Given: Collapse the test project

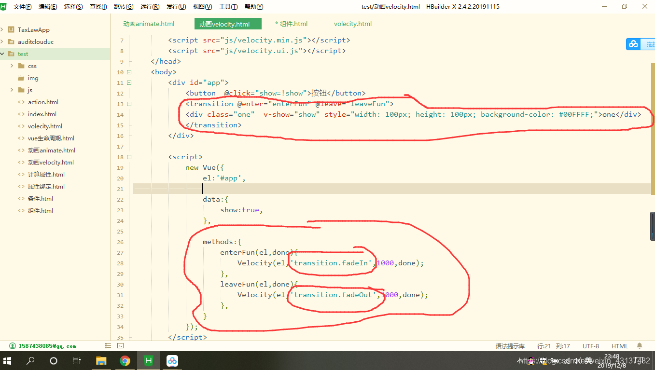Looking at the screenshot, I should [x=2, y=54].
